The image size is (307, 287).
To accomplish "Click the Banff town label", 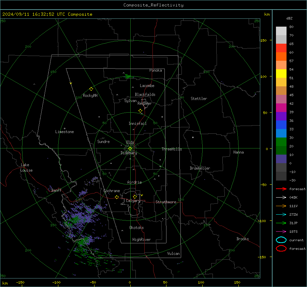I will coord(56,190).
